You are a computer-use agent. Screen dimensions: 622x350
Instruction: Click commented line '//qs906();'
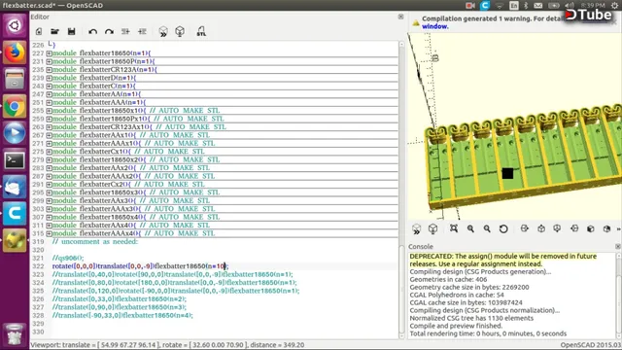[68, 258]
